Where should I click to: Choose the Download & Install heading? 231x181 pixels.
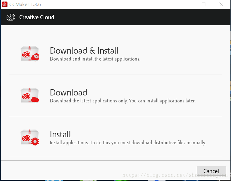(84, 51)
